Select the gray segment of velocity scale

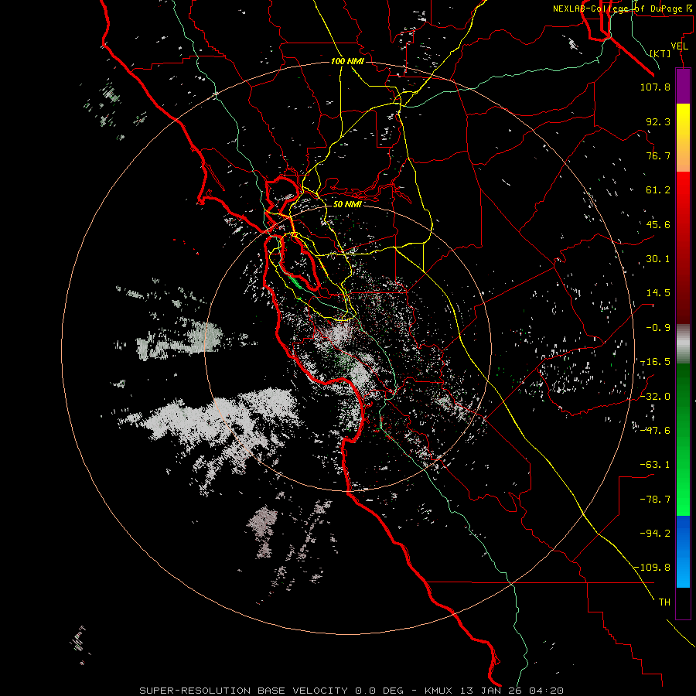click(683, 344)
